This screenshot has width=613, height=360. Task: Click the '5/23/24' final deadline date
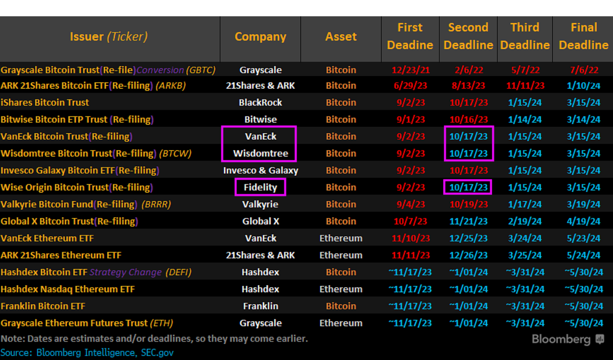(x=584, y=238)
